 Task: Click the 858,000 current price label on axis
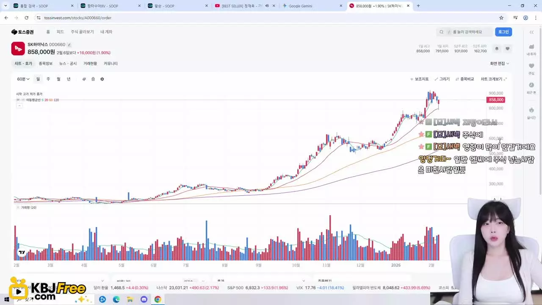click(x=496, y=100)
